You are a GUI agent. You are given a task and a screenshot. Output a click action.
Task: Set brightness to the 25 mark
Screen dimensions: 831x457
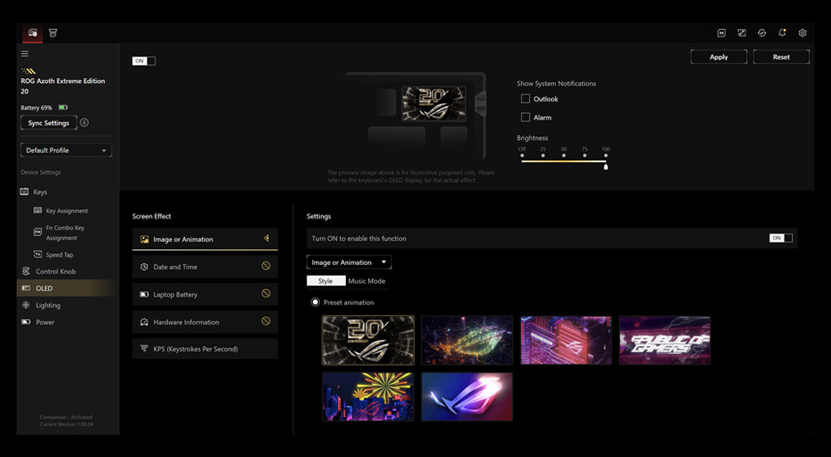tap(543, 155)
